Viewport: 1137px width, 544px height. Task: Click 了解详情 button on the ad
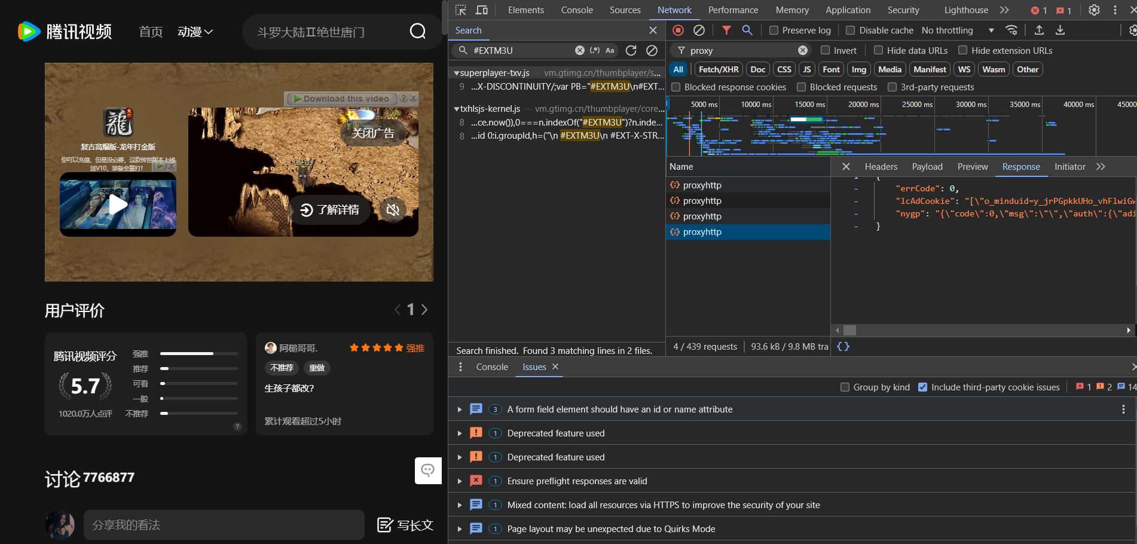(x=330, y=210)
